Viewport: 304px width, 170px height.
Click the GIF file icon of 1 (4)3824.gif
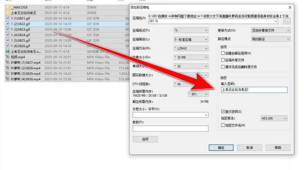(8, 35)
